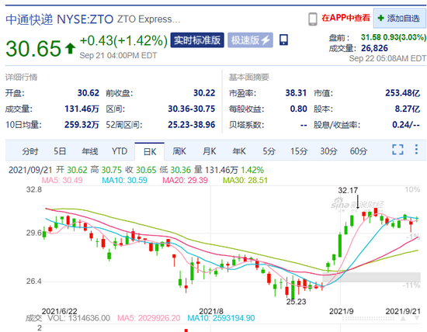Open the three-dot chart options menu
Screen dimensions: 427x332
tap(416, 150)
